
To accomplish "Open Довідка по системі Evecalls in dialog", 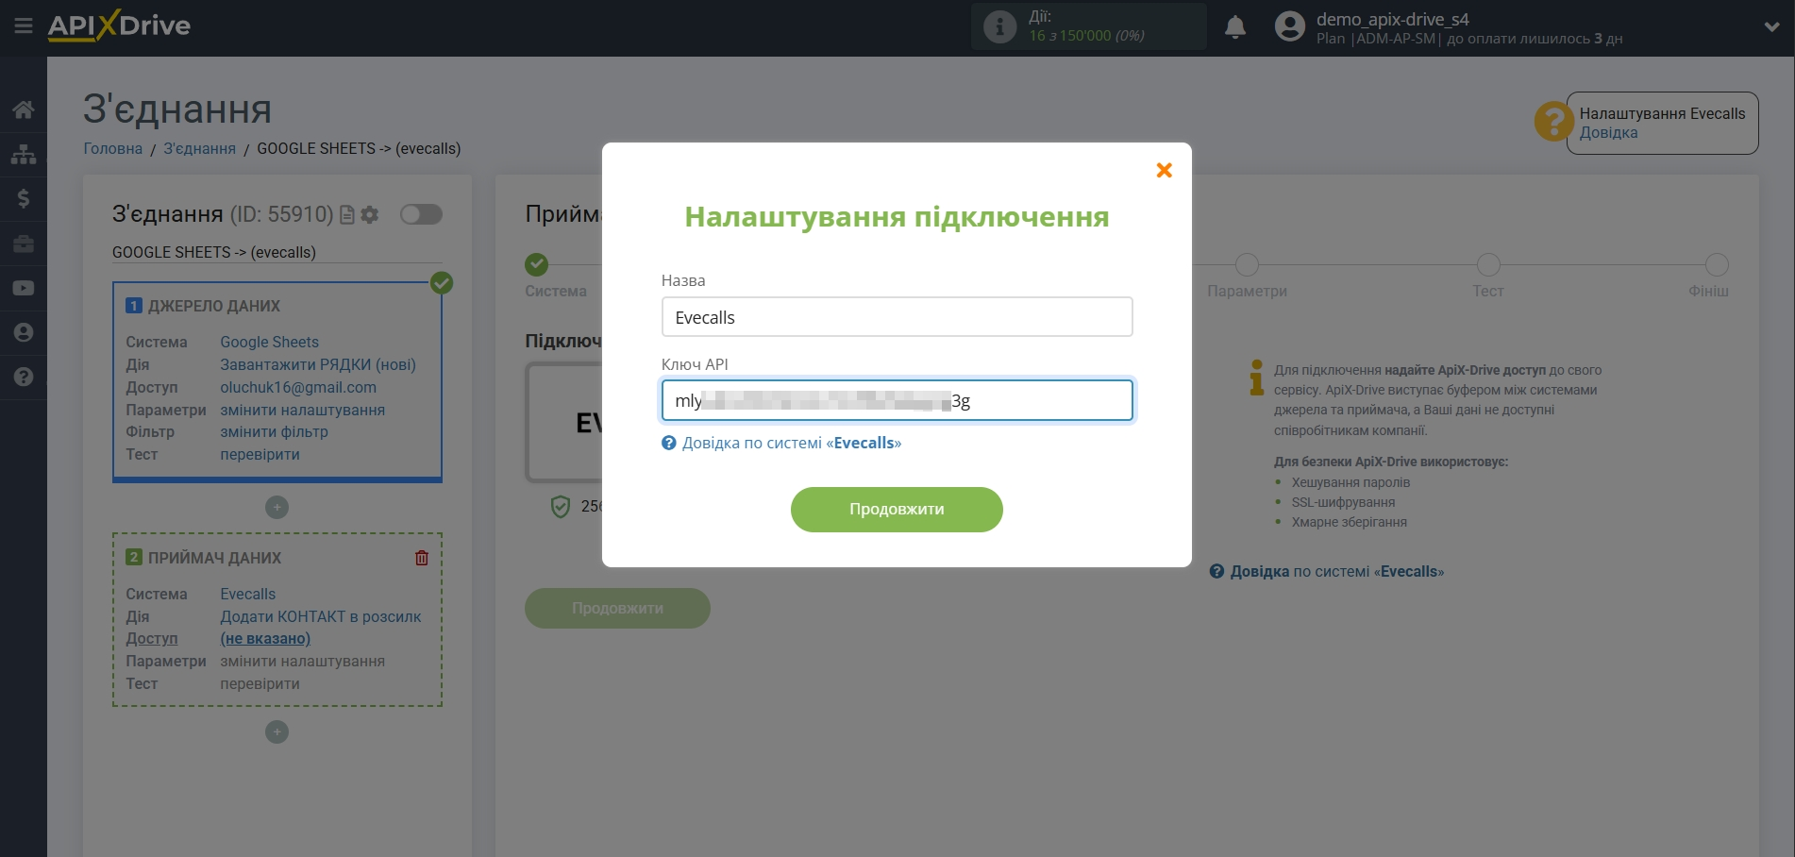I will 792,443.
